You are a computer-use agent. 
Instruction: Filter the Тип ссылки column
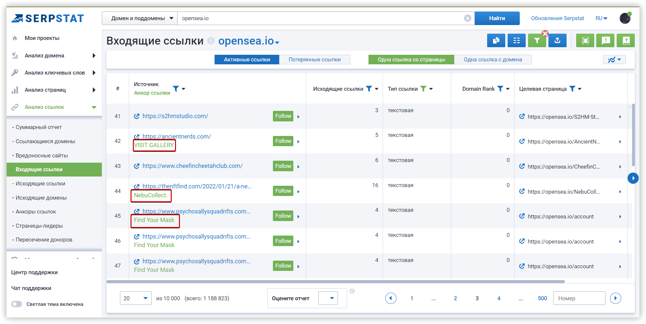point(424,89)
